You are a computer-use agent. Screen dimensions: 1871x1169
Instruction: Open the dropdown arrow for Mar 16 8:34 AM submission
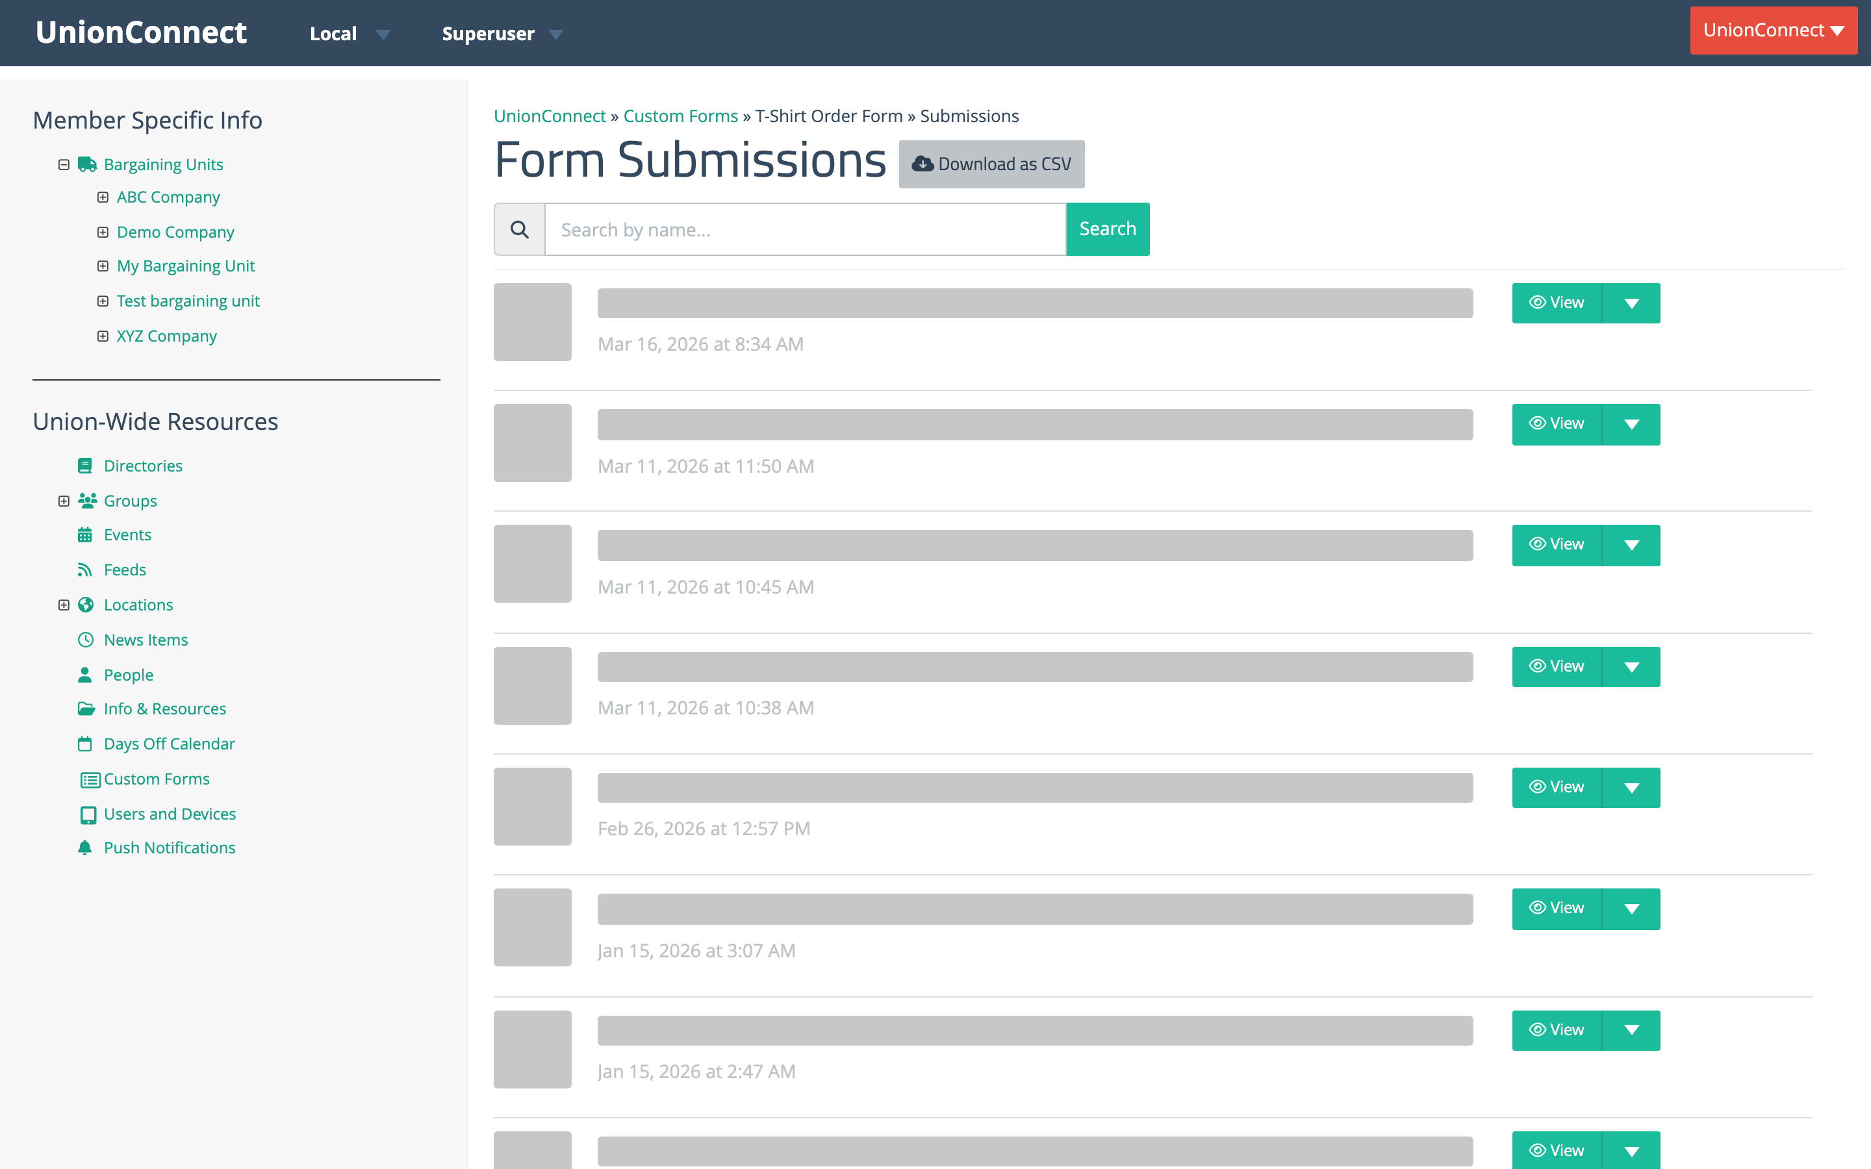tap(1631, 303)
